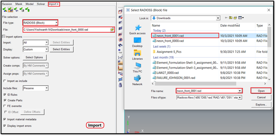Collapse the Today (2) group
Screen dimensions: 276x136
(159, 30)
